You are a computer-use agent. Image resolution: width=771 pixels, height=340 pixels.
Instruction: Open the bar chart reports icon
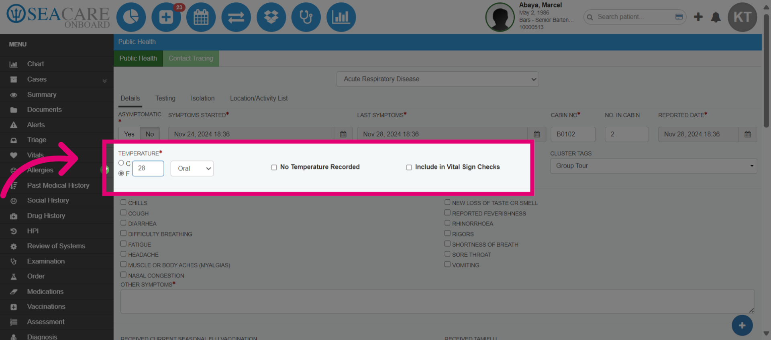[x=341, y=17]
